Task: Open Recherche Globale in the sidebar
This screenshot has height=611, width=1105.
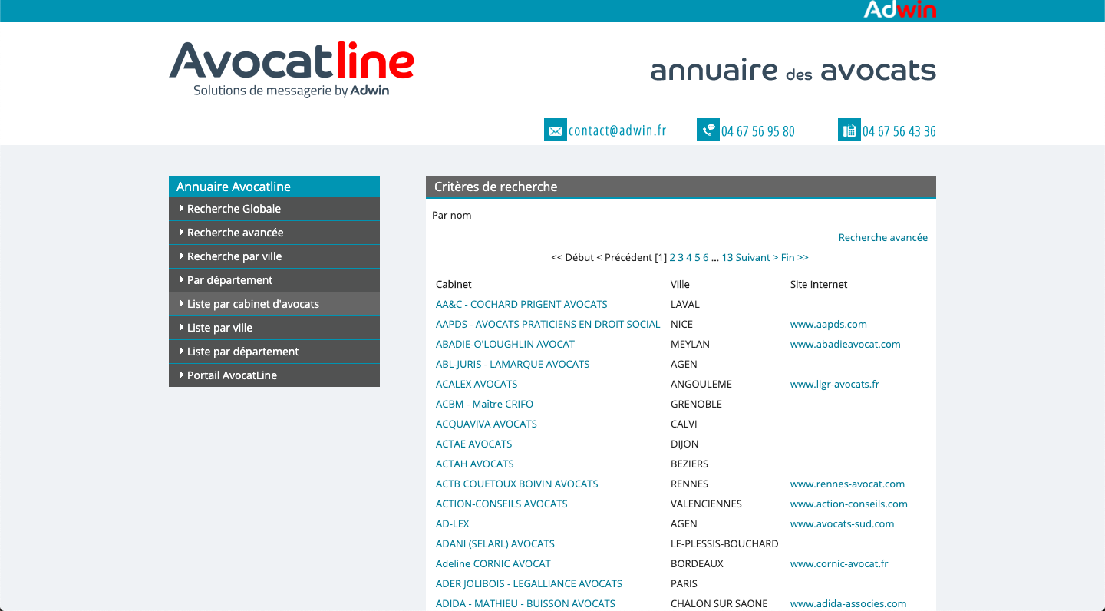Action: point(274,209)
